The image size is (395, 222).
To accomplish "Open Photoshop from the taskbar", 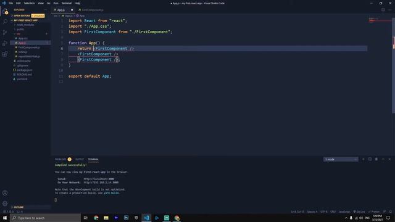I will 126,218.
